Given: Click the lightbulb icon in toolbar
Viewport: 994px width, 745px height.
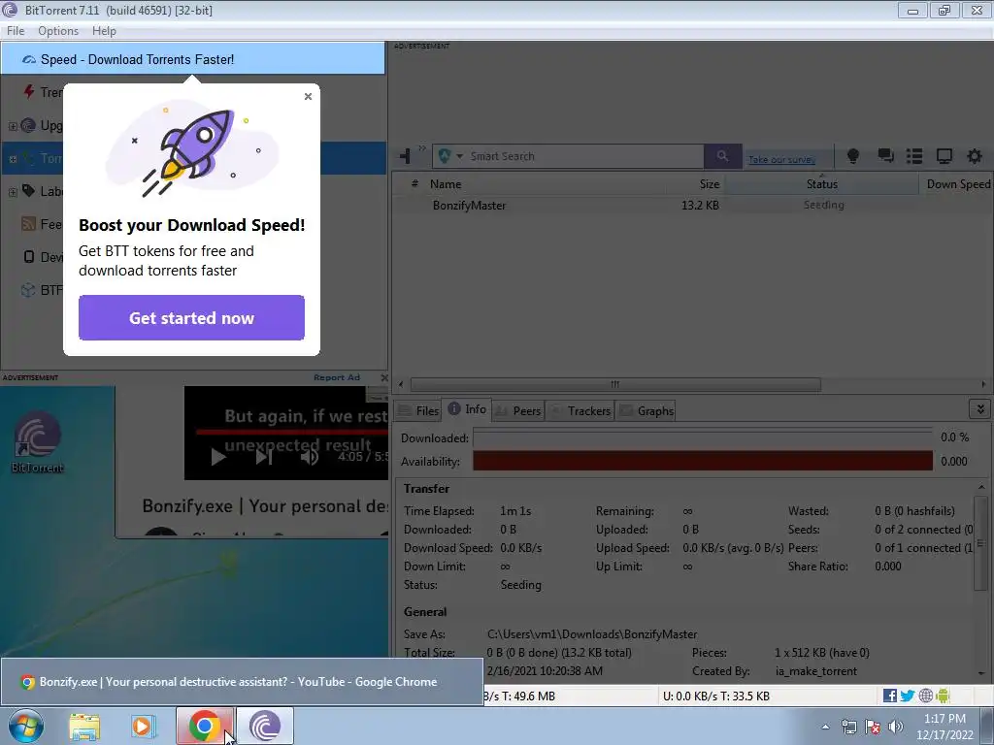Looking at the screenshot, I should (852, 156).
